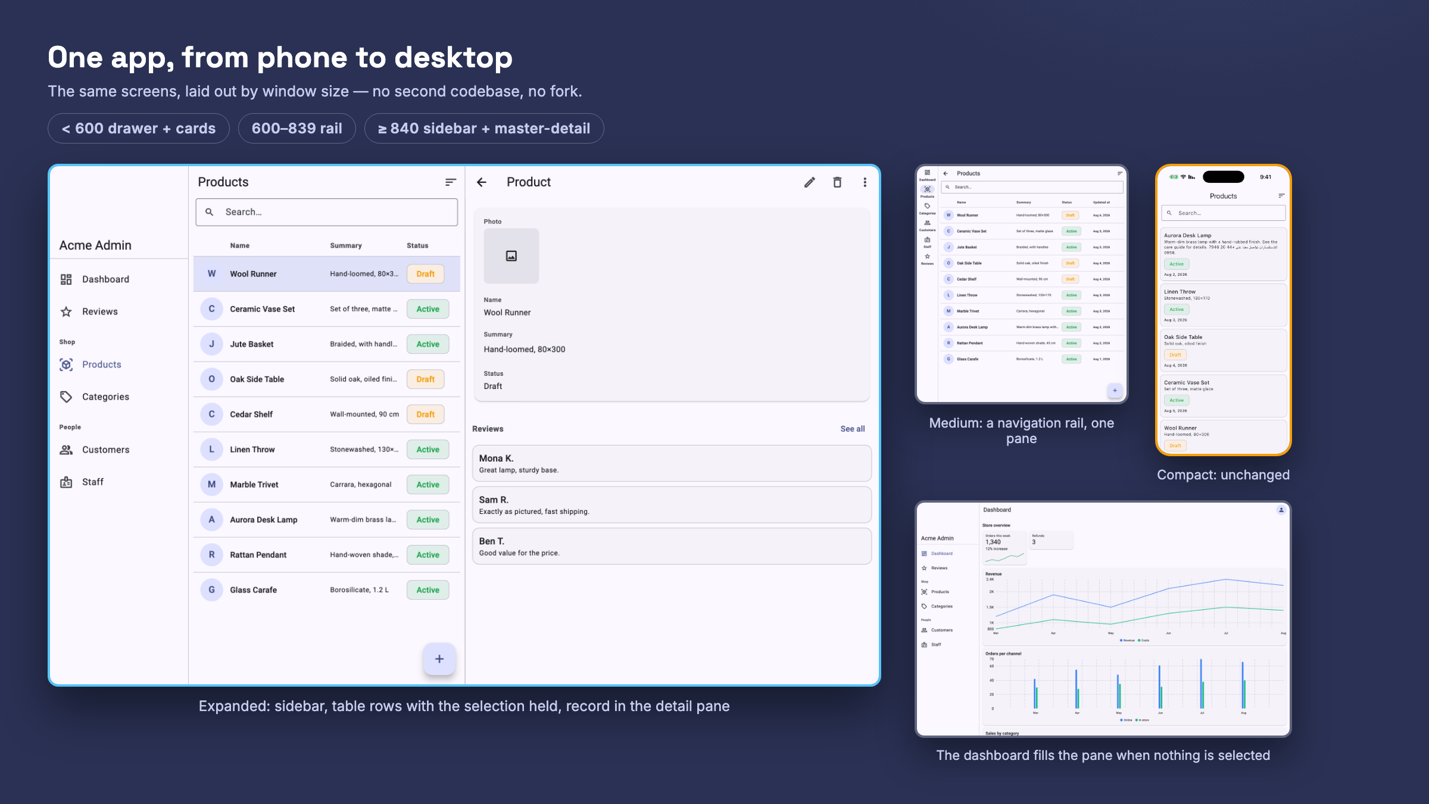
Task: Select the Cedar Shelf row name
Action: tap(251, 415)
